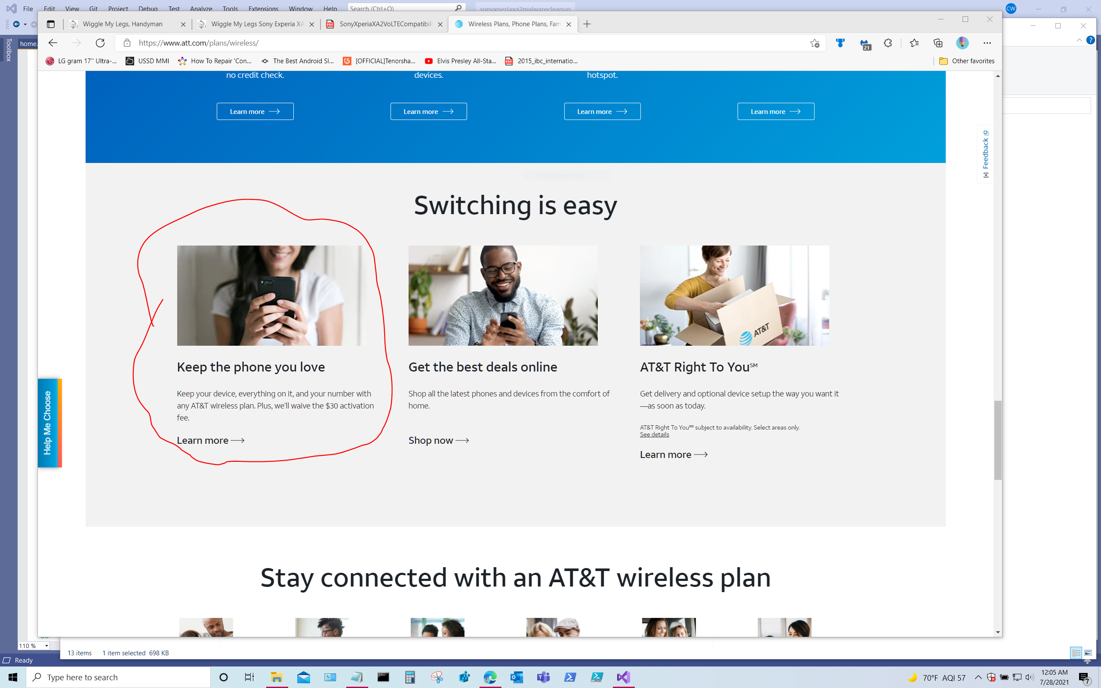Select the Wireless Plans, Phone Plans tab
This screenshot has width=1101, height=688.
coord(512,24)
